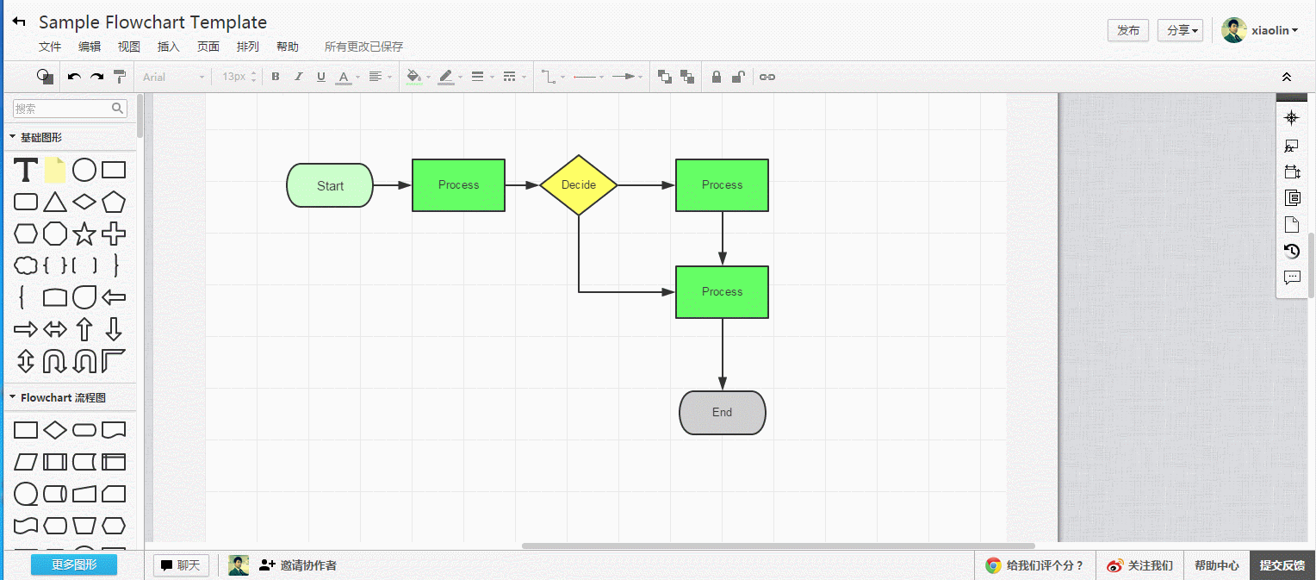The height and width of the screenshot is (580, 1316).
Task: Click the 发布 publish button
Action: (x=1127, y=29)
